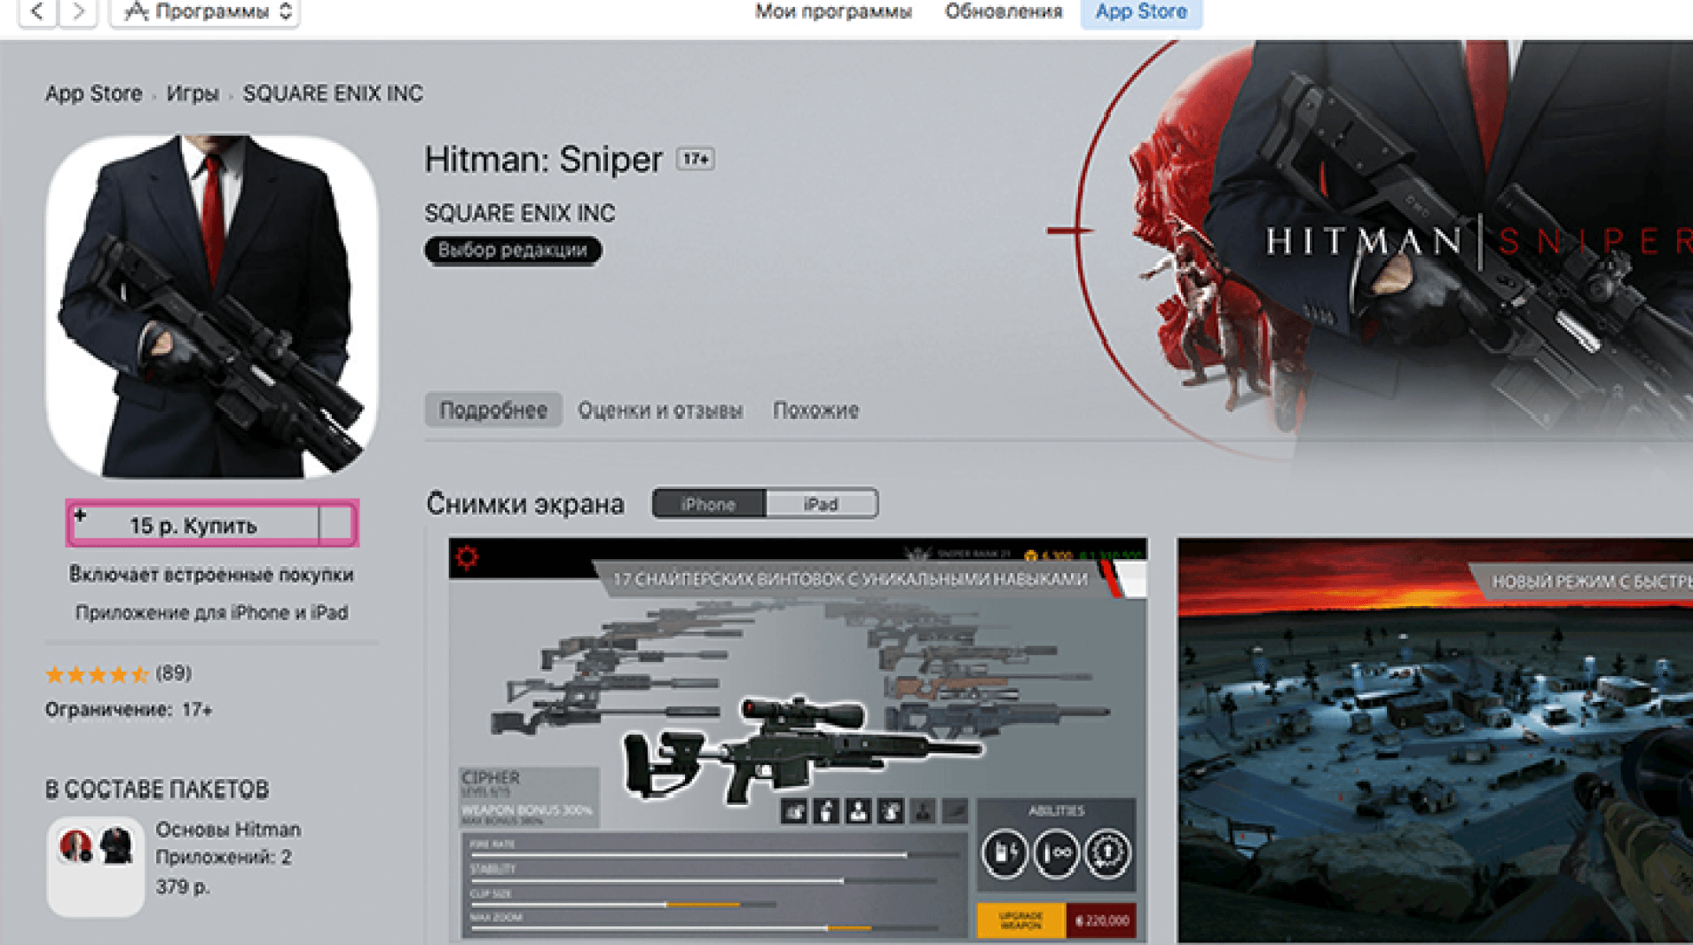This screenshot has height=945, width=1693.
Task: Click the back navigation arrow
Action: tap(38, 12)
